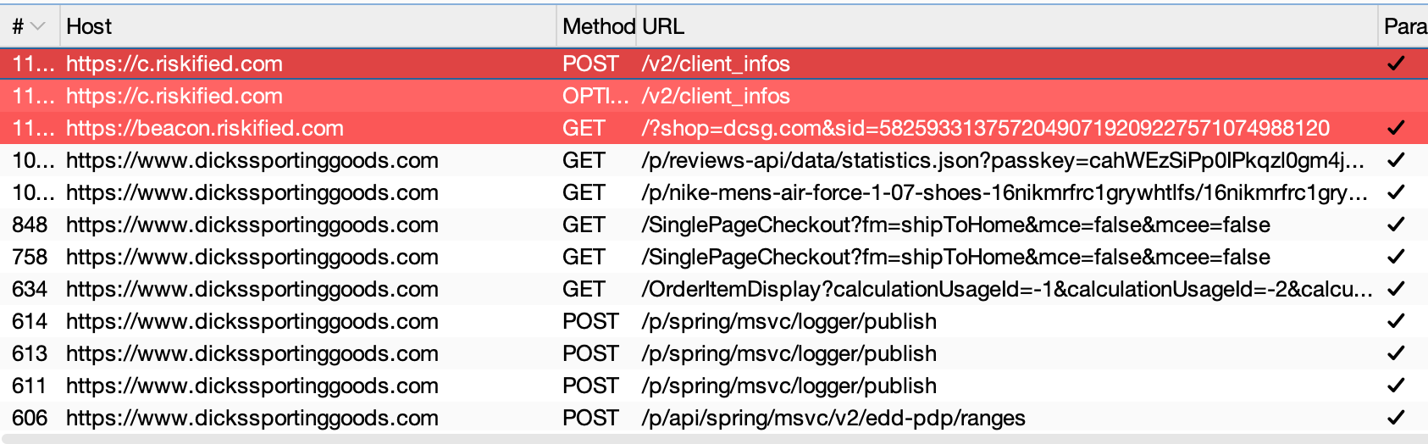Select the /v2/client_infos URL in the POST row
The image size is (1428, 444).
click(x=716, y=64)
